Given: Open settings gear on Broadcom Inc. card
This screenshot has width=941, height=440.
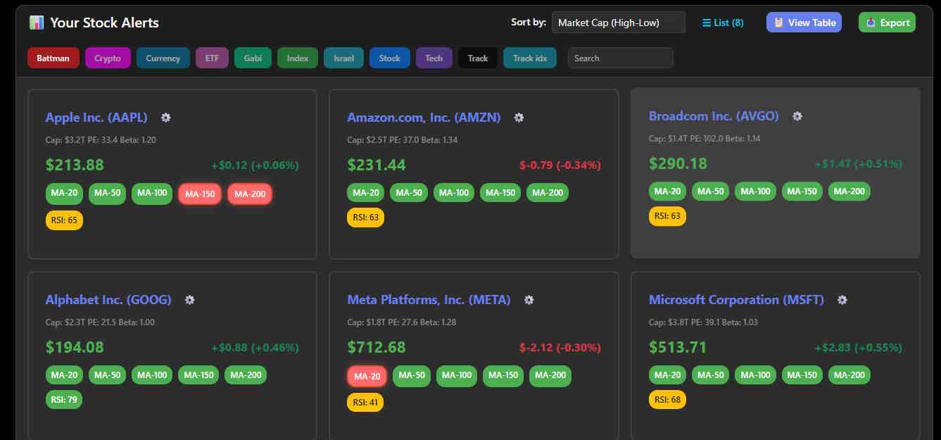Looking at the screenshot, I should [797, 116].
